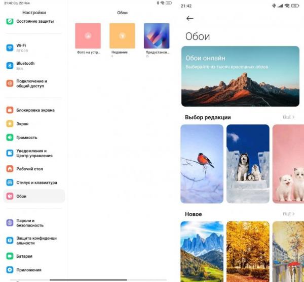Select the husky dogs wallpaper

248,164
